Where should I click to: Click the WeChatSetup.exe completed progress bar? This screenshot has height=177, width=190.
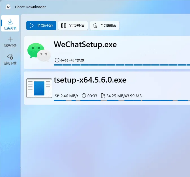[x=122, y=65]
